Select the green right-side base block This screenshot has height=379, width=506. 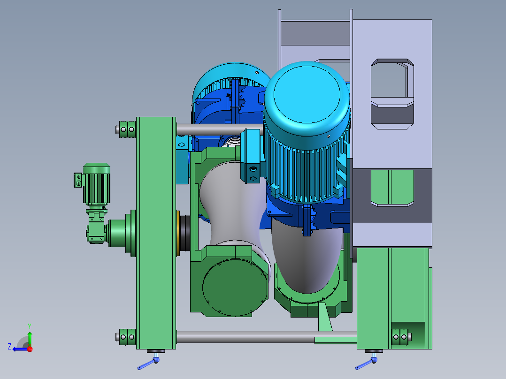(394, 298)
